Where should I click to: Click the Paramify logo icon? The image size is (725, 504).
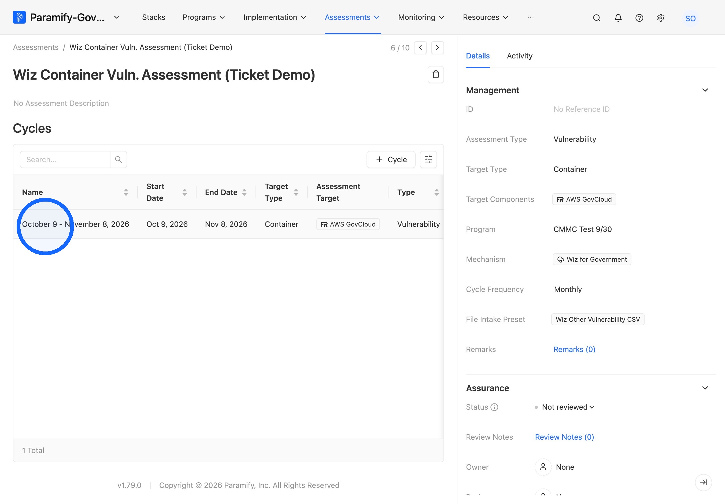pyautogui.click(x=19, y=17)
